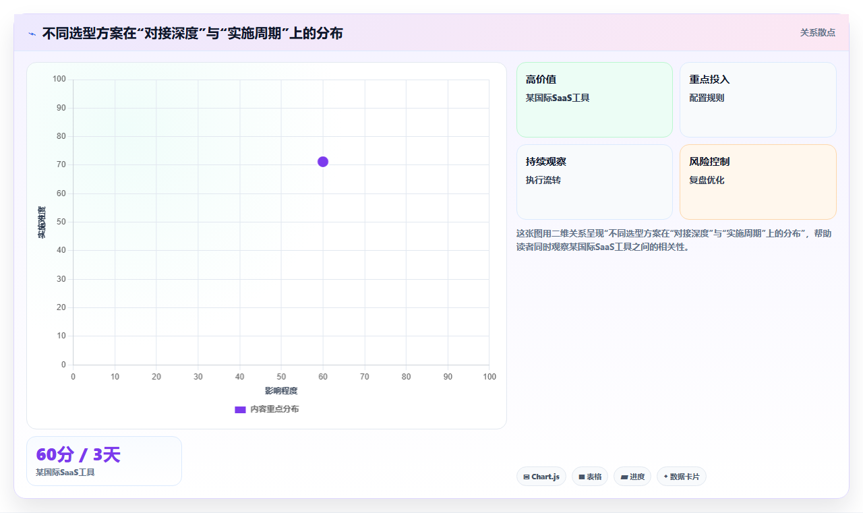Click the Chart.js tag
This screenshot has height=513, width=863.
point(541,477)
